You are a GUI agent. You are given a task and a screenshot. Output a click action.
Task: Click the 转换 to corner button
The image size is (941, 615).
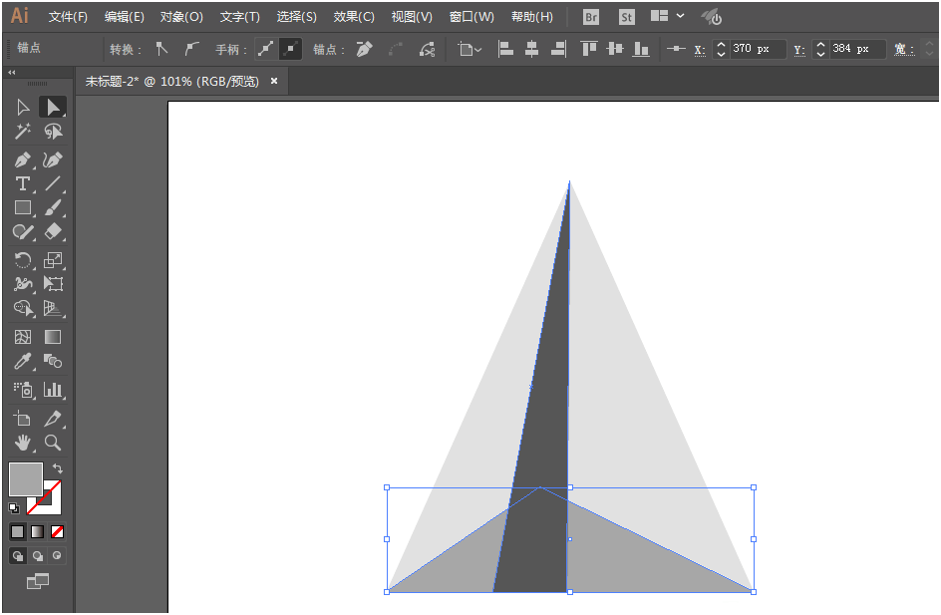click(161, 49)
